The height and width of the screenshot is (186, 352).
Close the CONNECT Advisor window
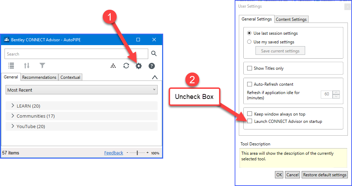tap(154, 40)
